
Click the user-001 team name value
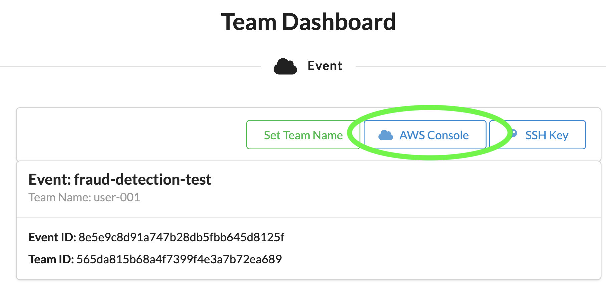point(117,197)
